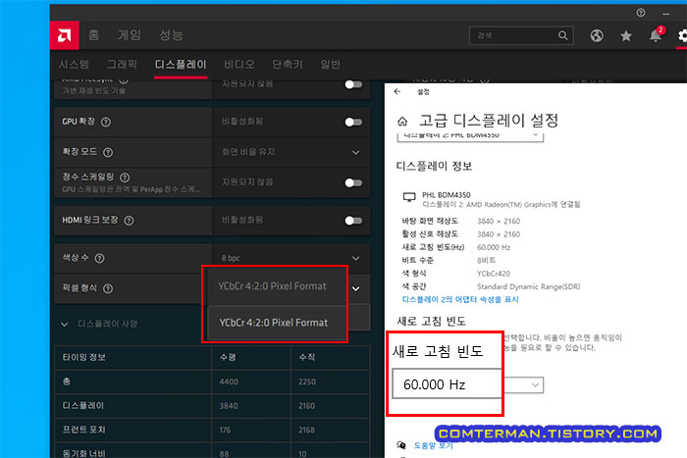This screenshot has width=687, height=458.
Task: Open the 성능 tab
Action: [x=171, y=35]
